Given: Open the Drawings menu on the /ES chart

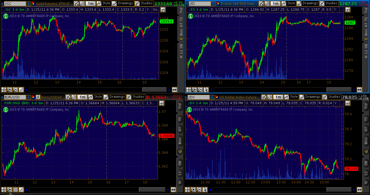Looking at the screenshot, I should (x=307, y=3).
